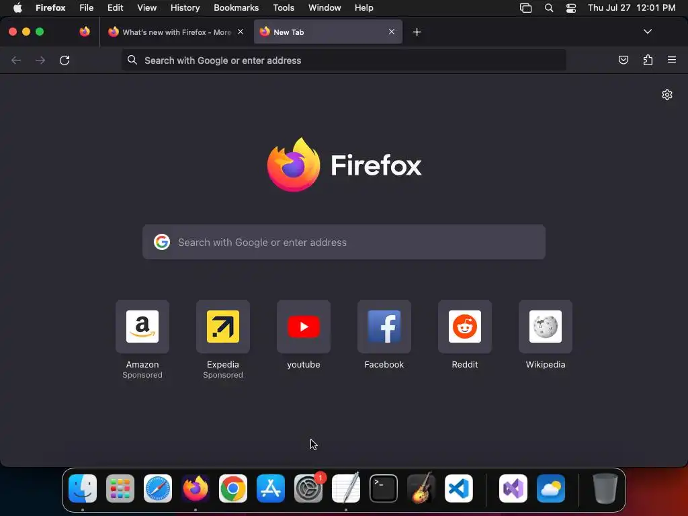The width and height of the screenshot is (688, 516).
Task: Click the center Google search box
Action: 343,242
